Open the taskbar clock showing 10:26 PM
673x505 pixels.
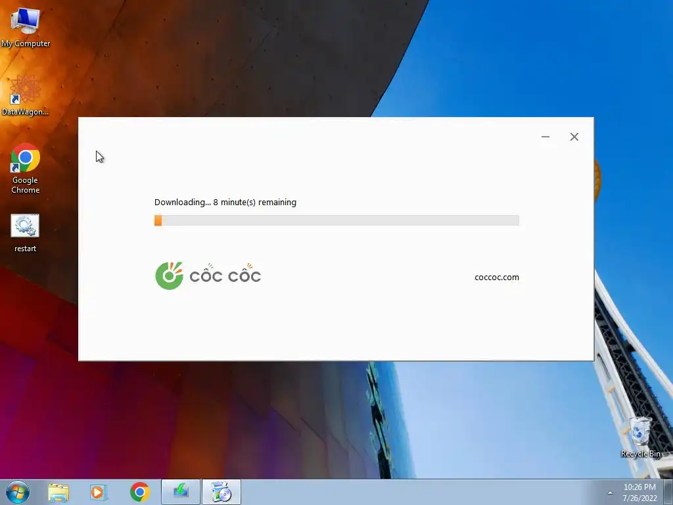click(x=639, y=493)
